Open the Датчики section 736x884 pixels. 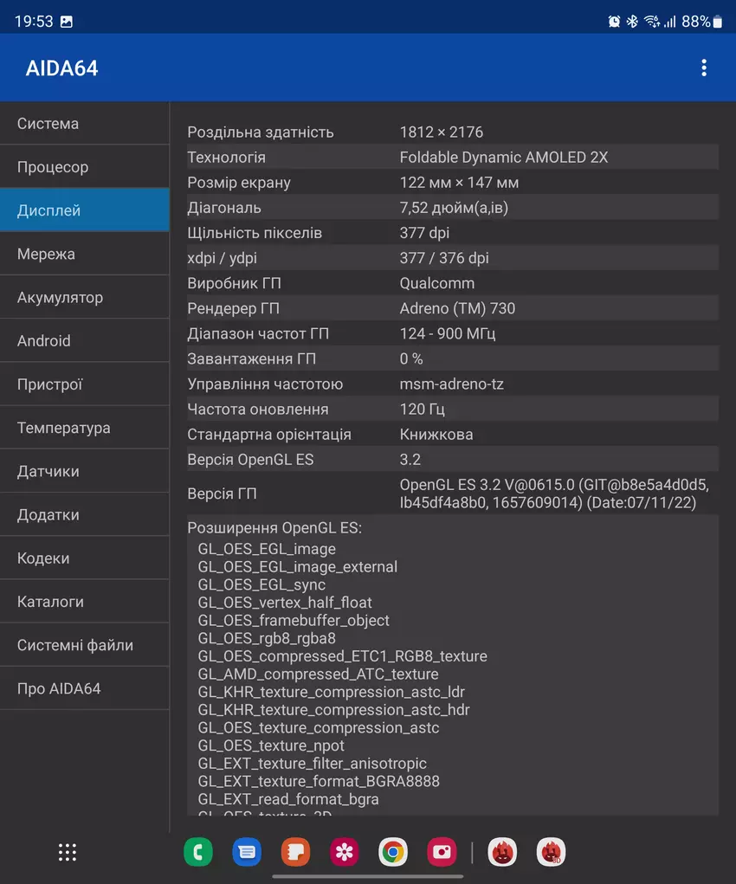pos(84,471)
